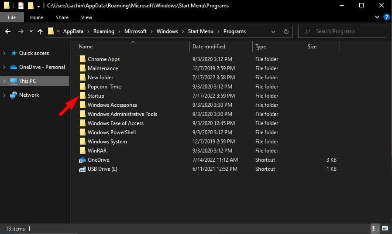Click the New folder quick access icon in title bar

click(31, 6)
